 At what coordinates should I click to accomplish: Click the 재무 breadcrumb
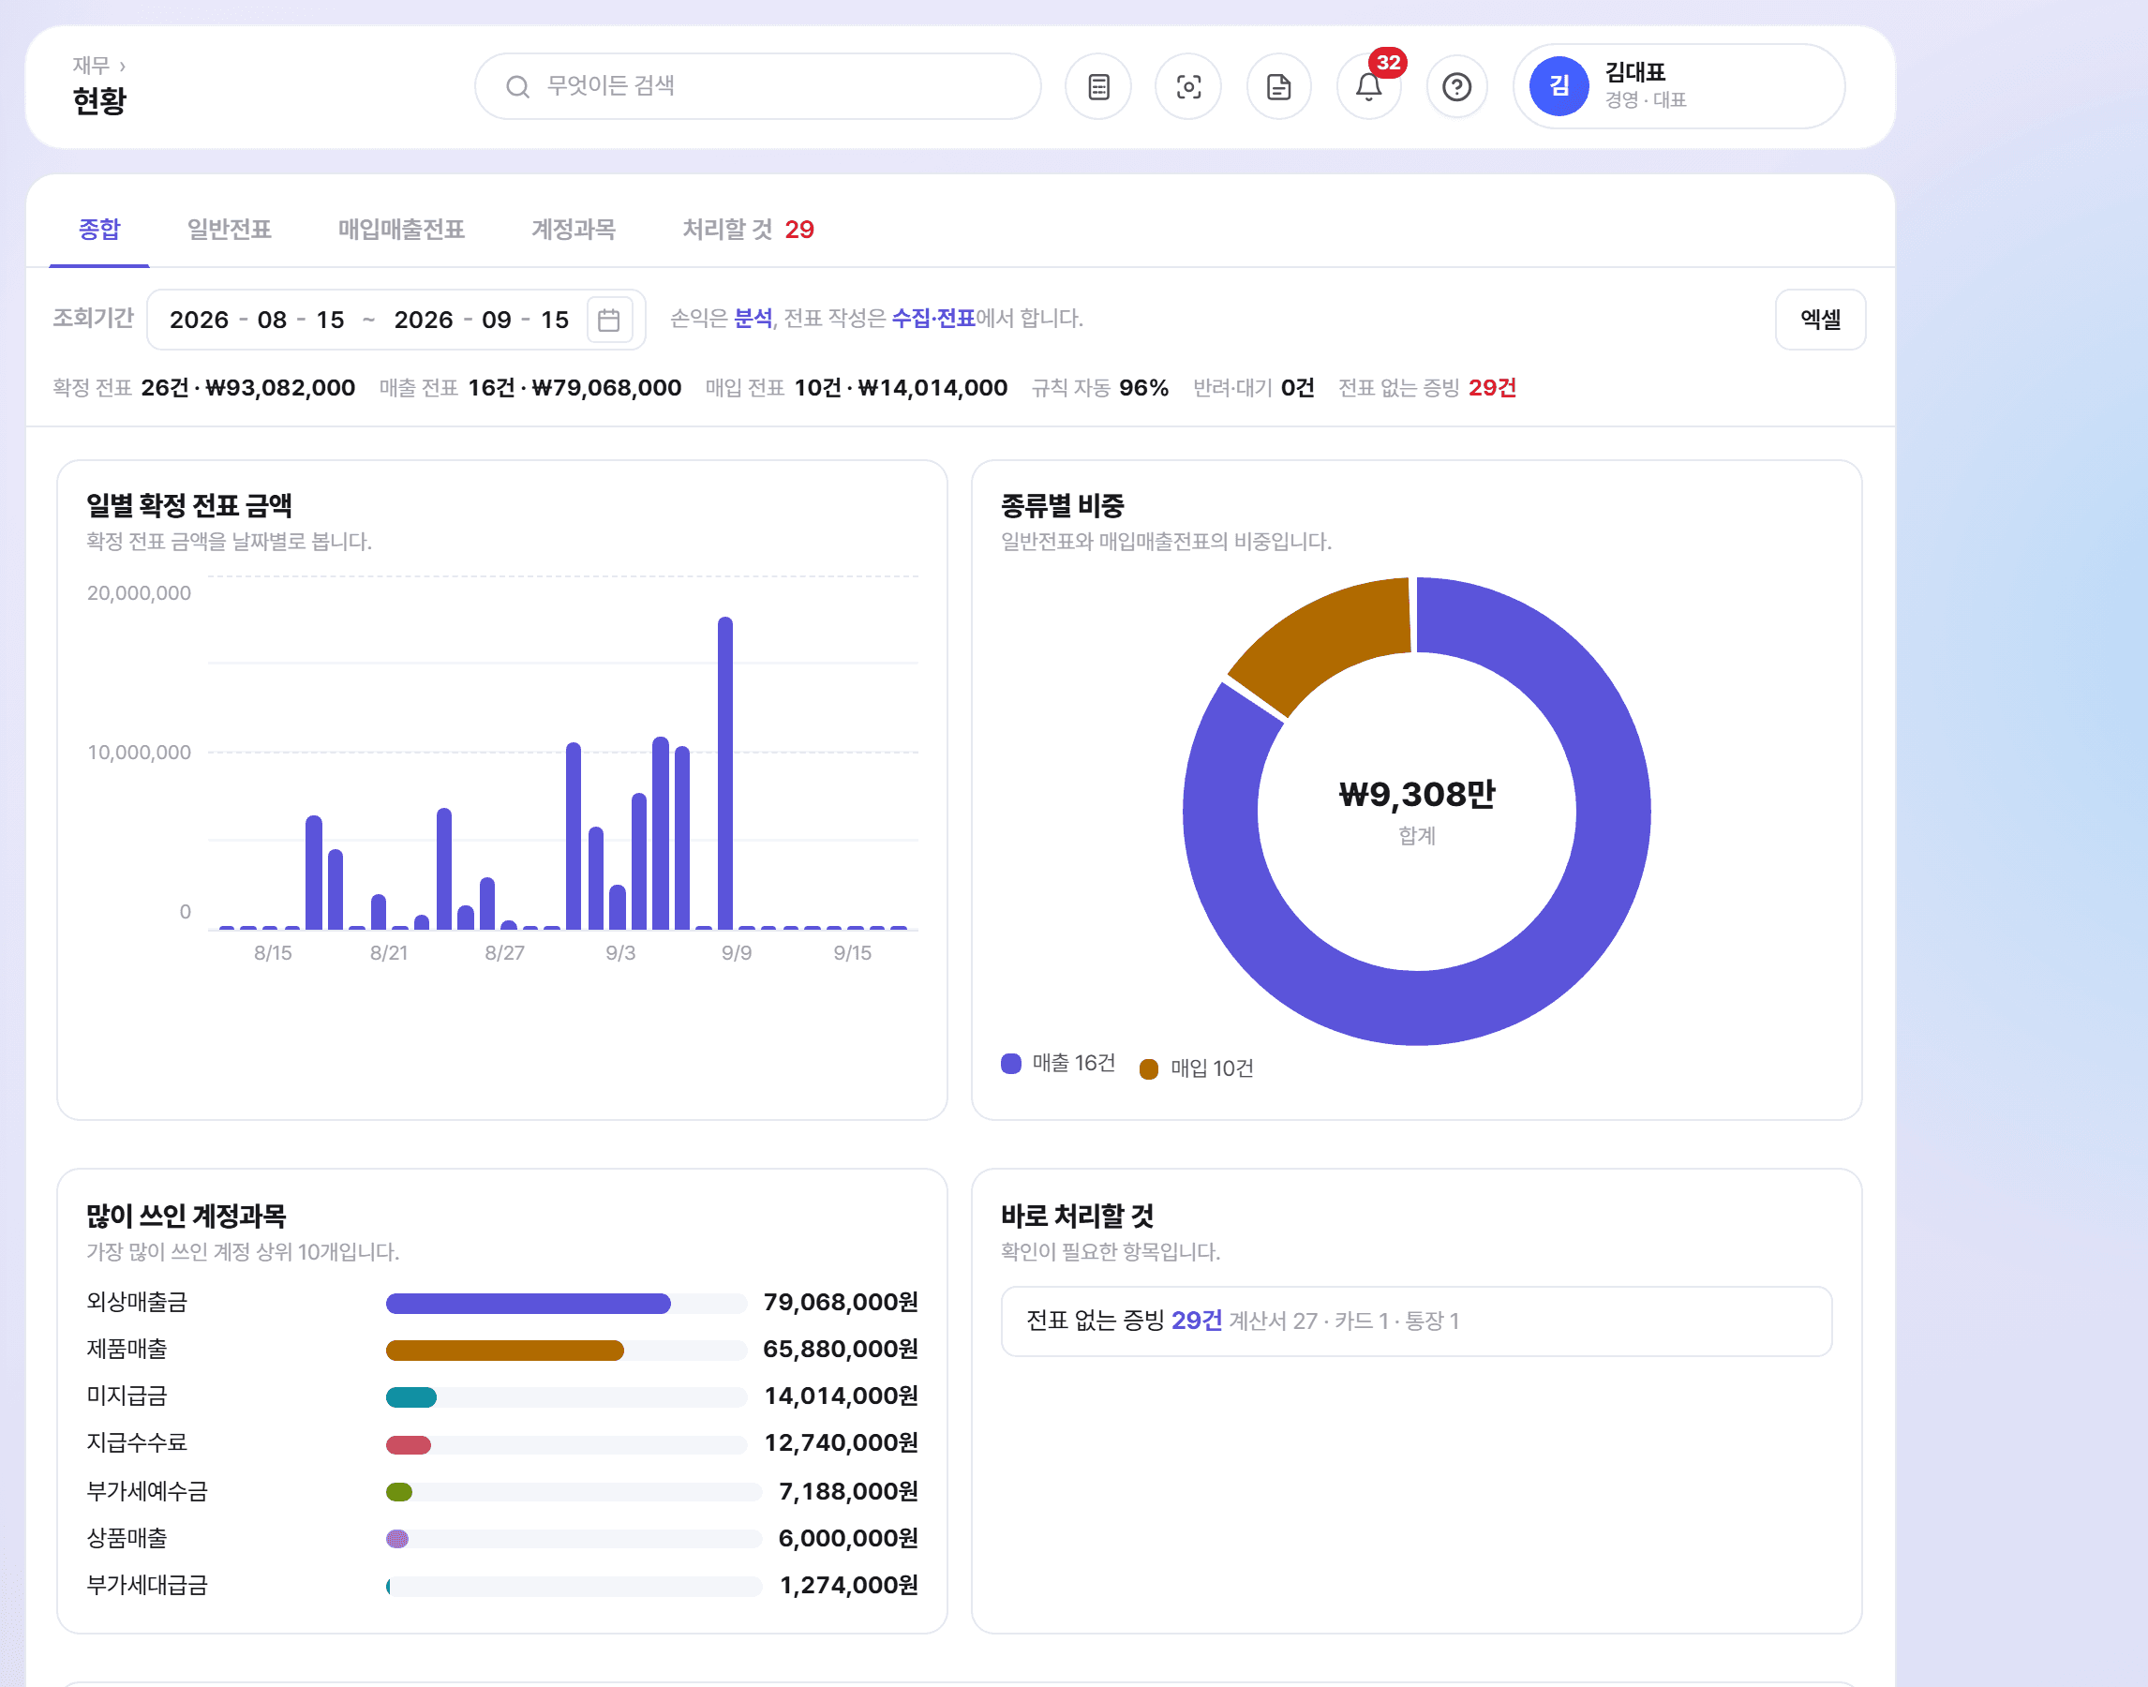tap(91, 66)
